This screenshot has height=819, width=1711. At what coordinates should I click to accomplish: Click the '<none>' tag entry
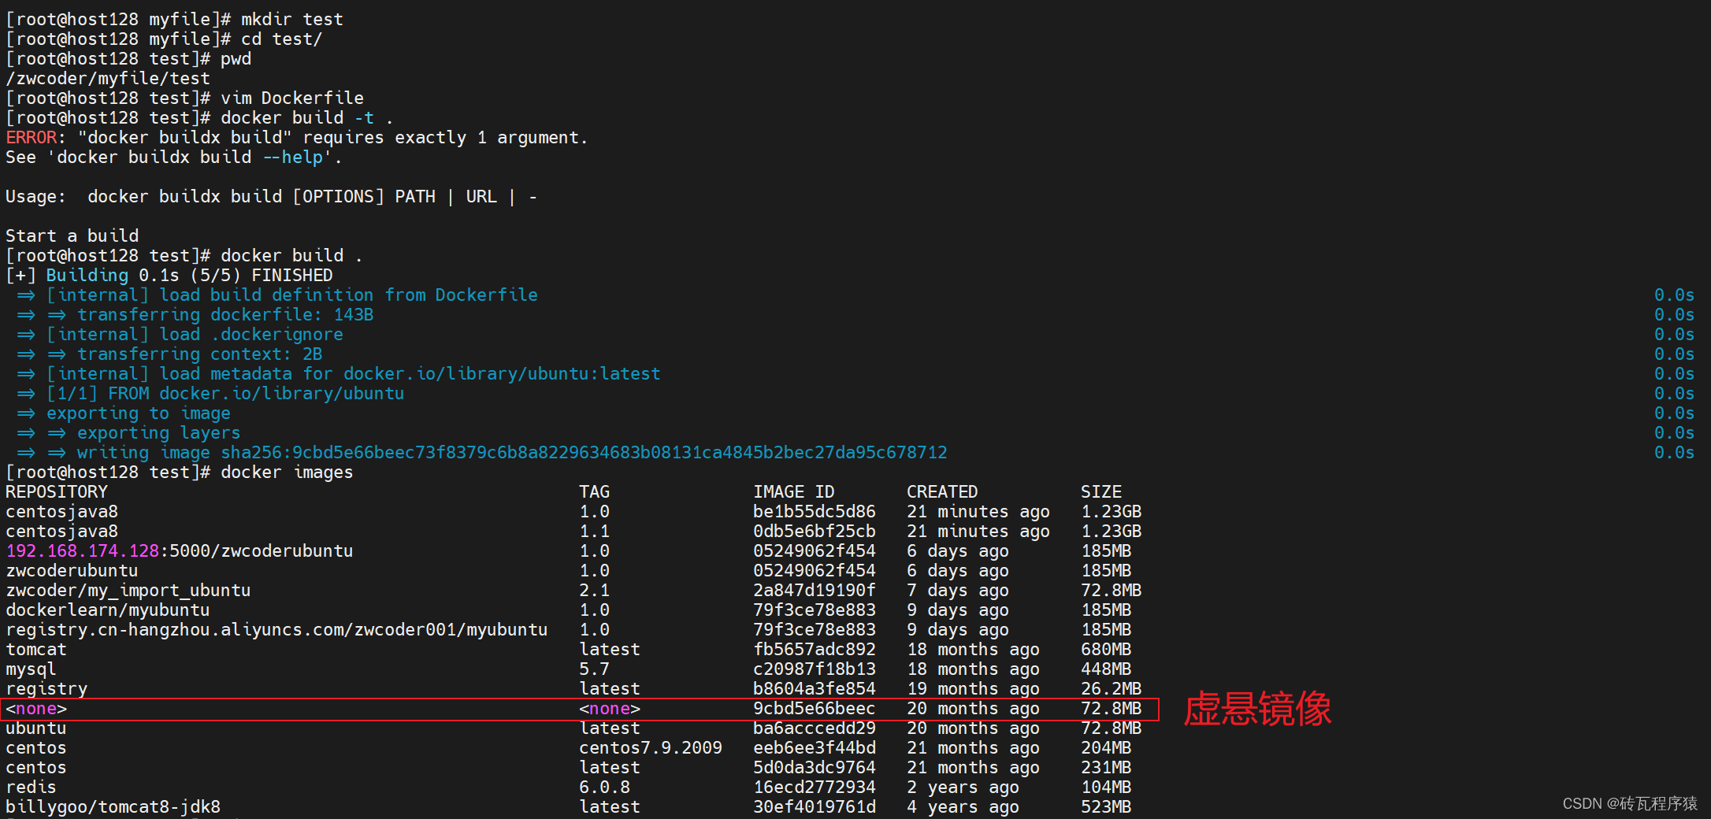610,708
